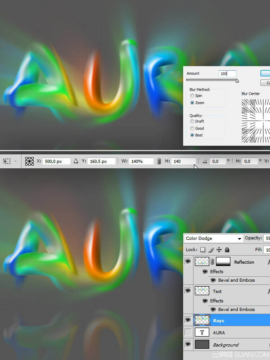Select the Zoom blur method
Viewport: 270px width, 360px height.
tap(192, 103)
